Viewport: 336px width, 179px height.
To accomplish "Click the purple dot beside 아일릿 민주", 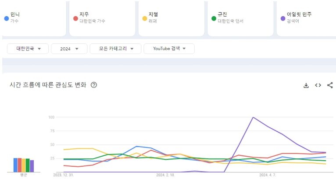I will [x=283, y=18].
